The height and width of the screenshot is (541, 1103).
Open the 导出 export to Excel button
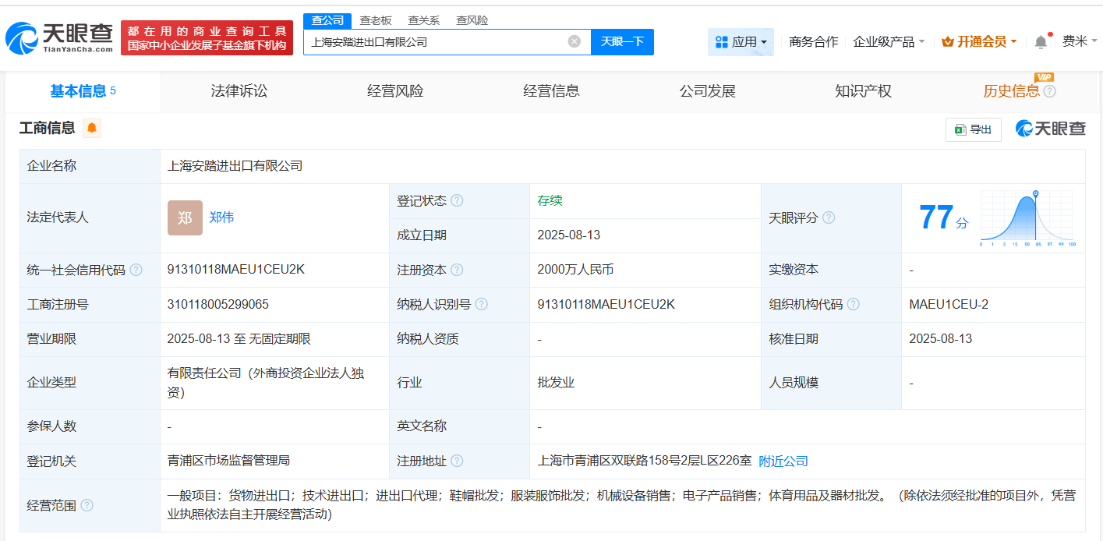click(x=972, y=129)
